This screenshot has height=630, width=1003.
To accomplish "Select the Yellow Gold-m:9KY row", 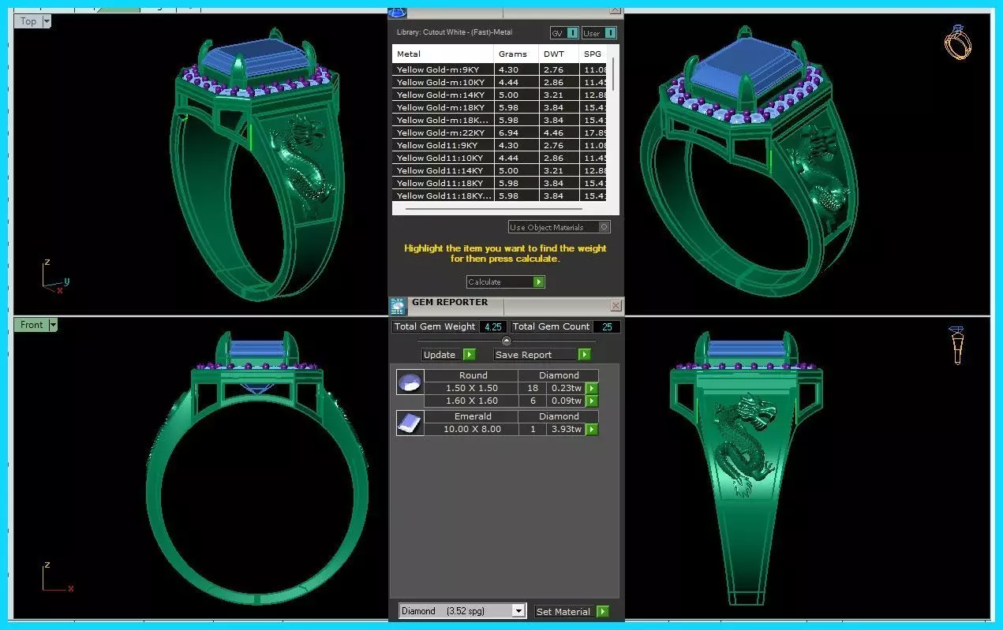I will click(x=500, y=69).
